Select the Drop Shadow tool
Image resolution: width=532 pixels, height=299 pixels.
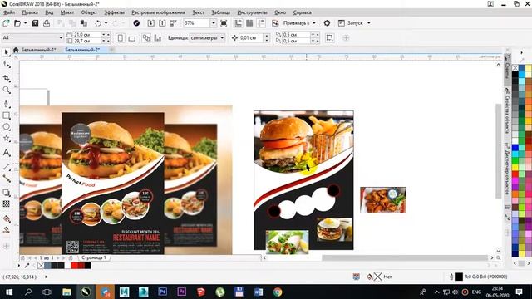tap(7, 193)
